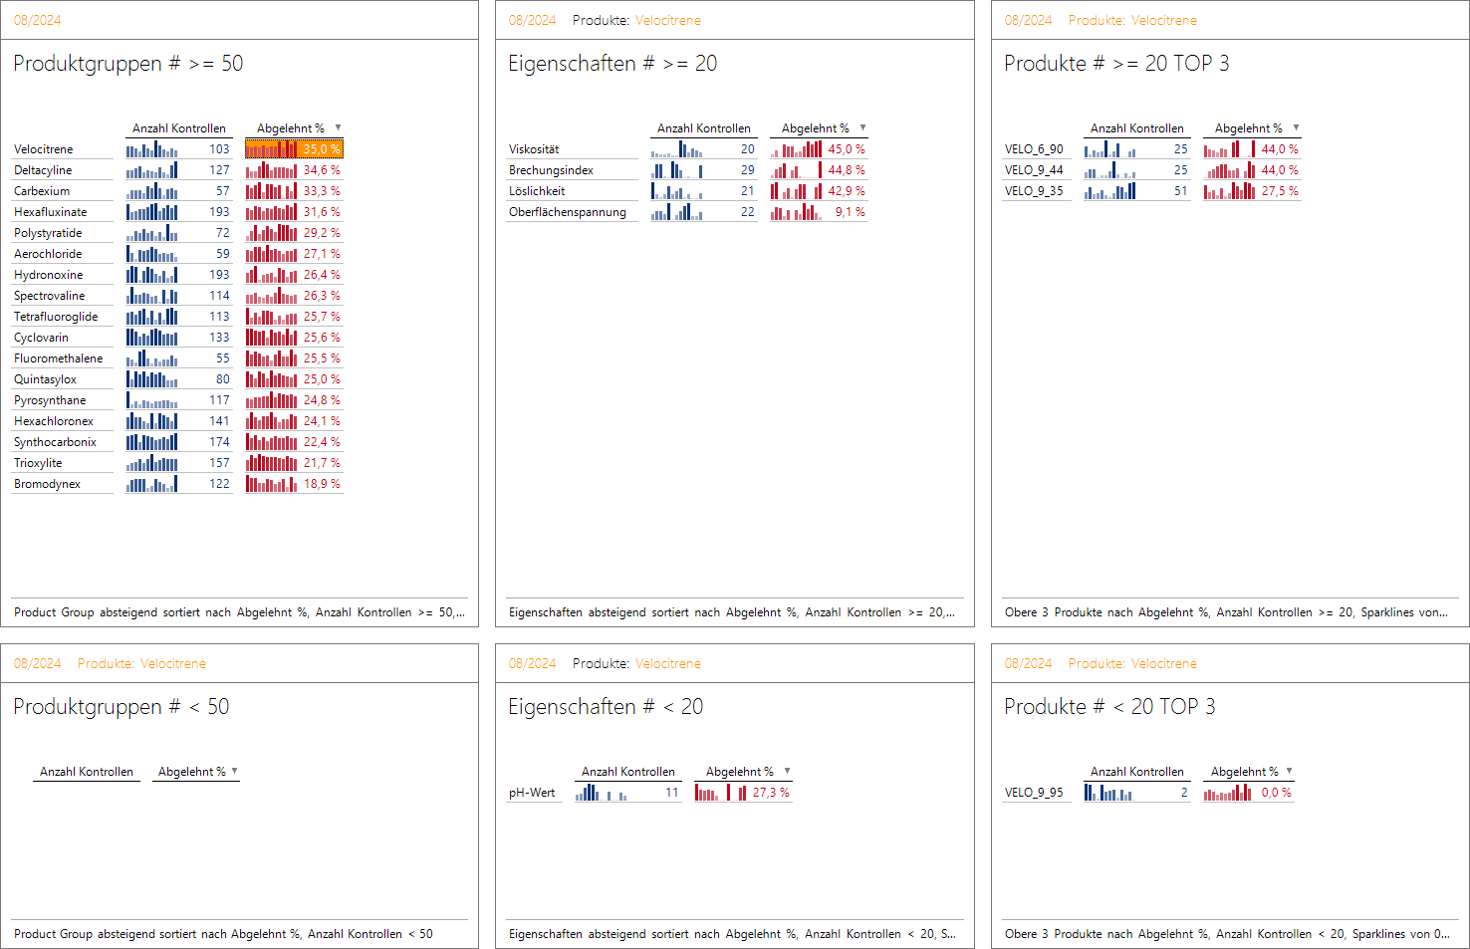
Task: Select the highlighted orange 35,0 % Velocitrene cell
Action: coord(294,149)
